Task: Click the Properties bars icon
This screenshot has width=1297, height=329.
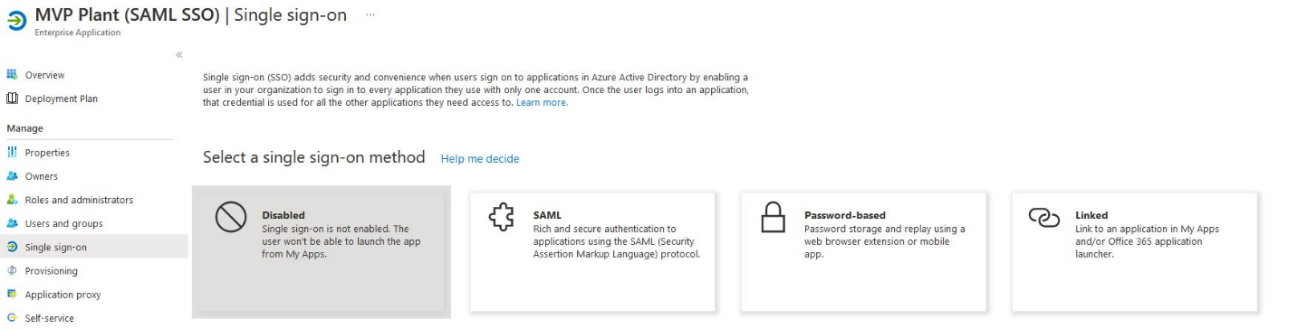Action: click(12, 153)
